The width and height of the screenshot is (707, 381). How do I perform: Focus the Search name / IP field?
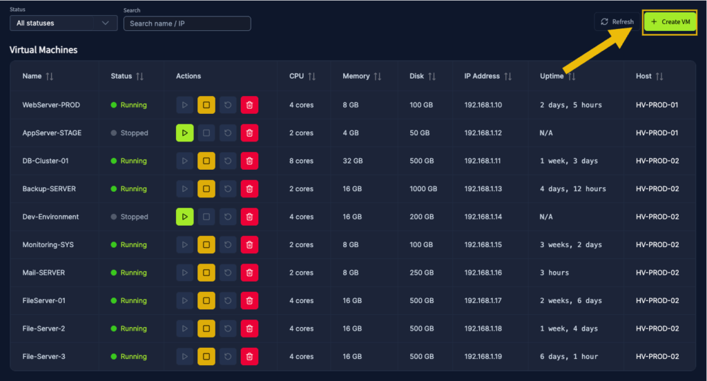[186, 23]
